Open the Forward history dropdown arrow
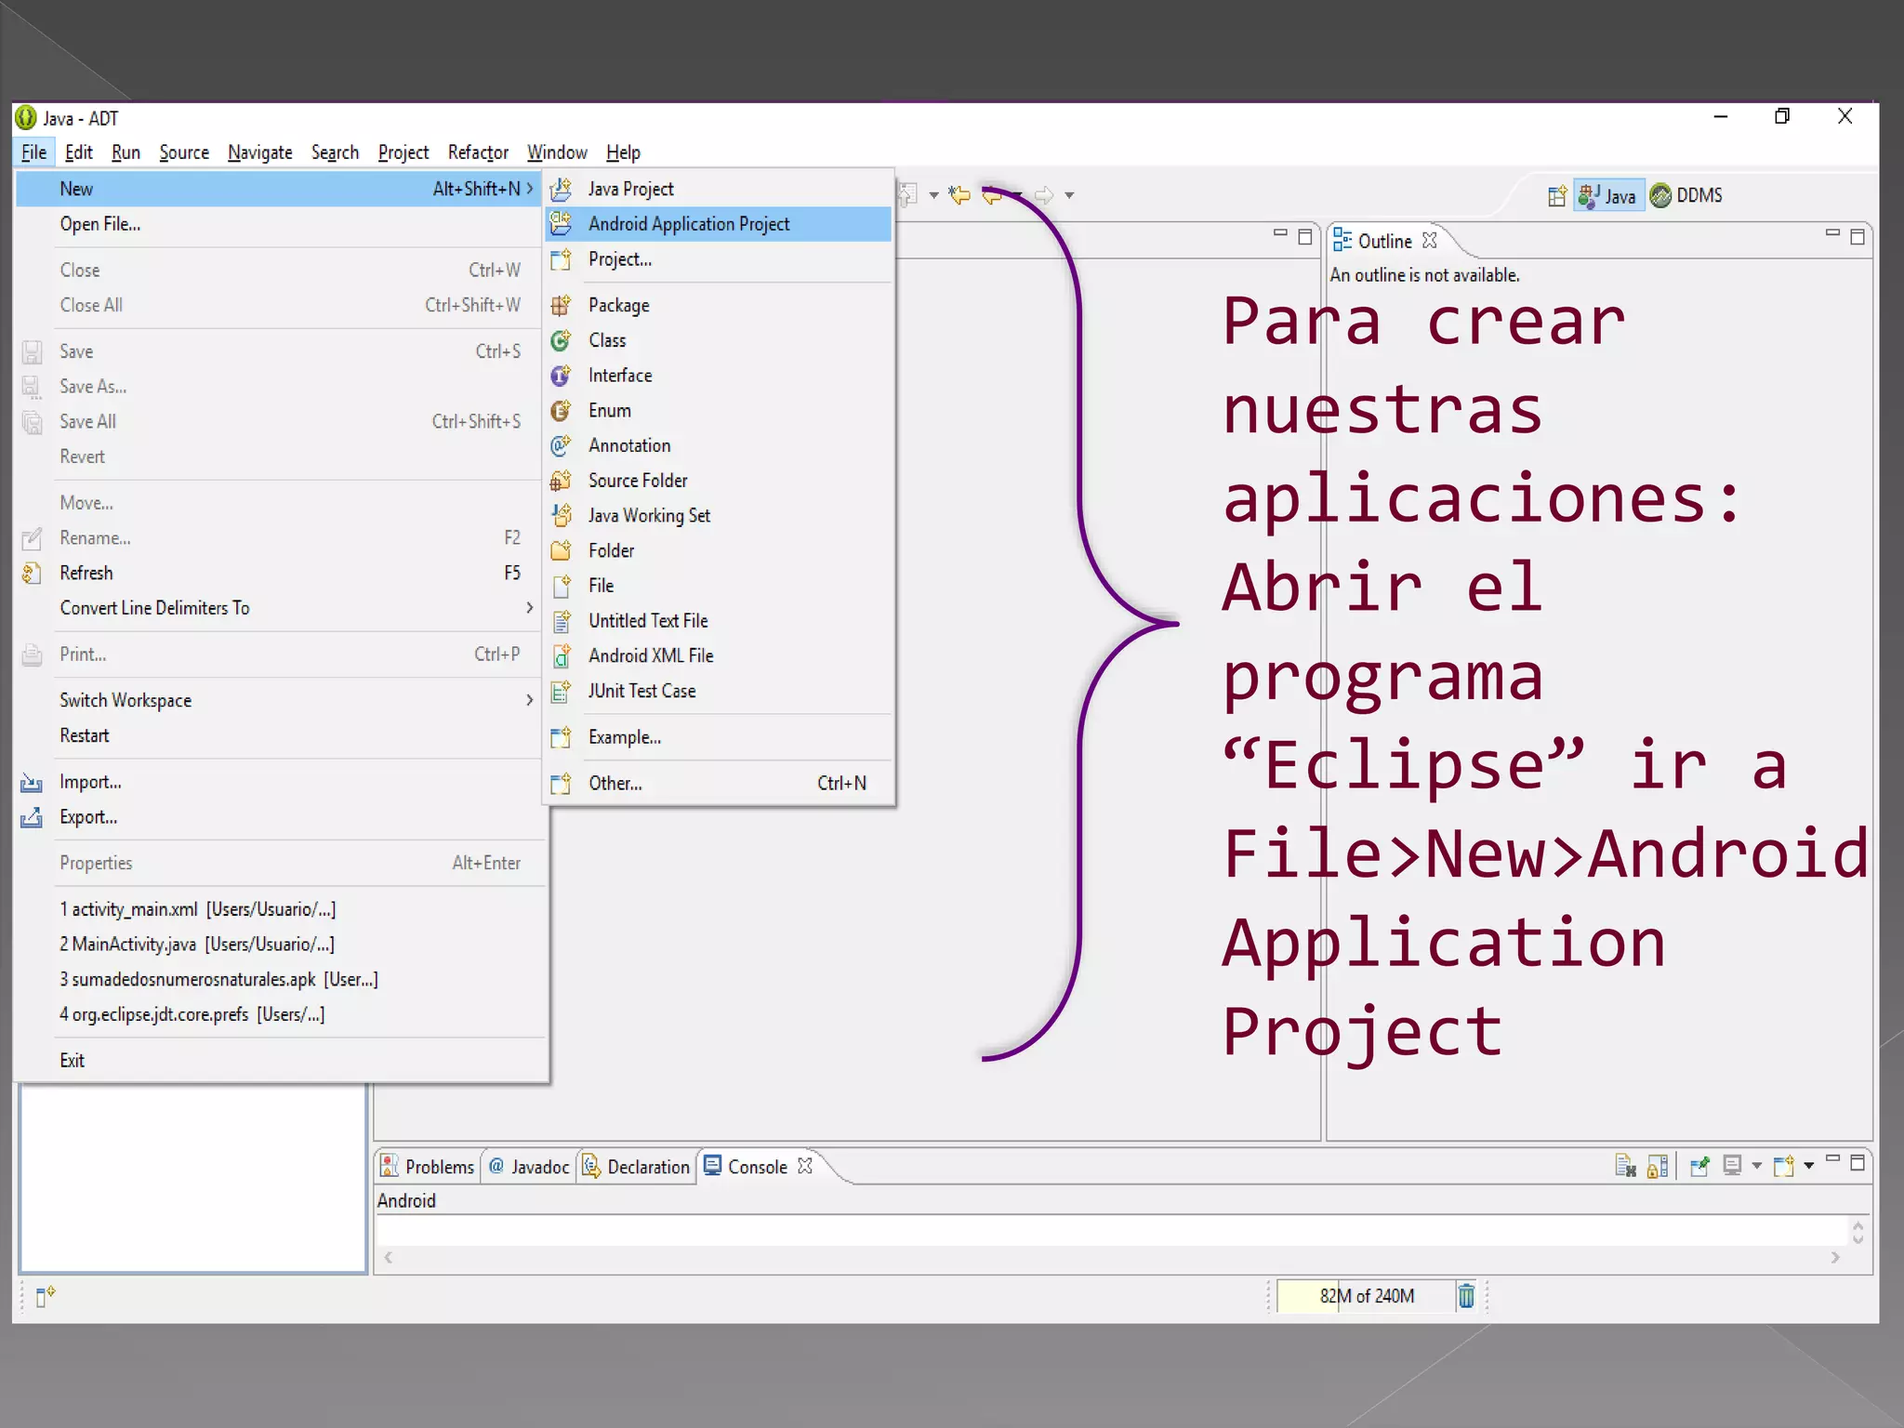1904x1428 pixels. click(1069, 195)
